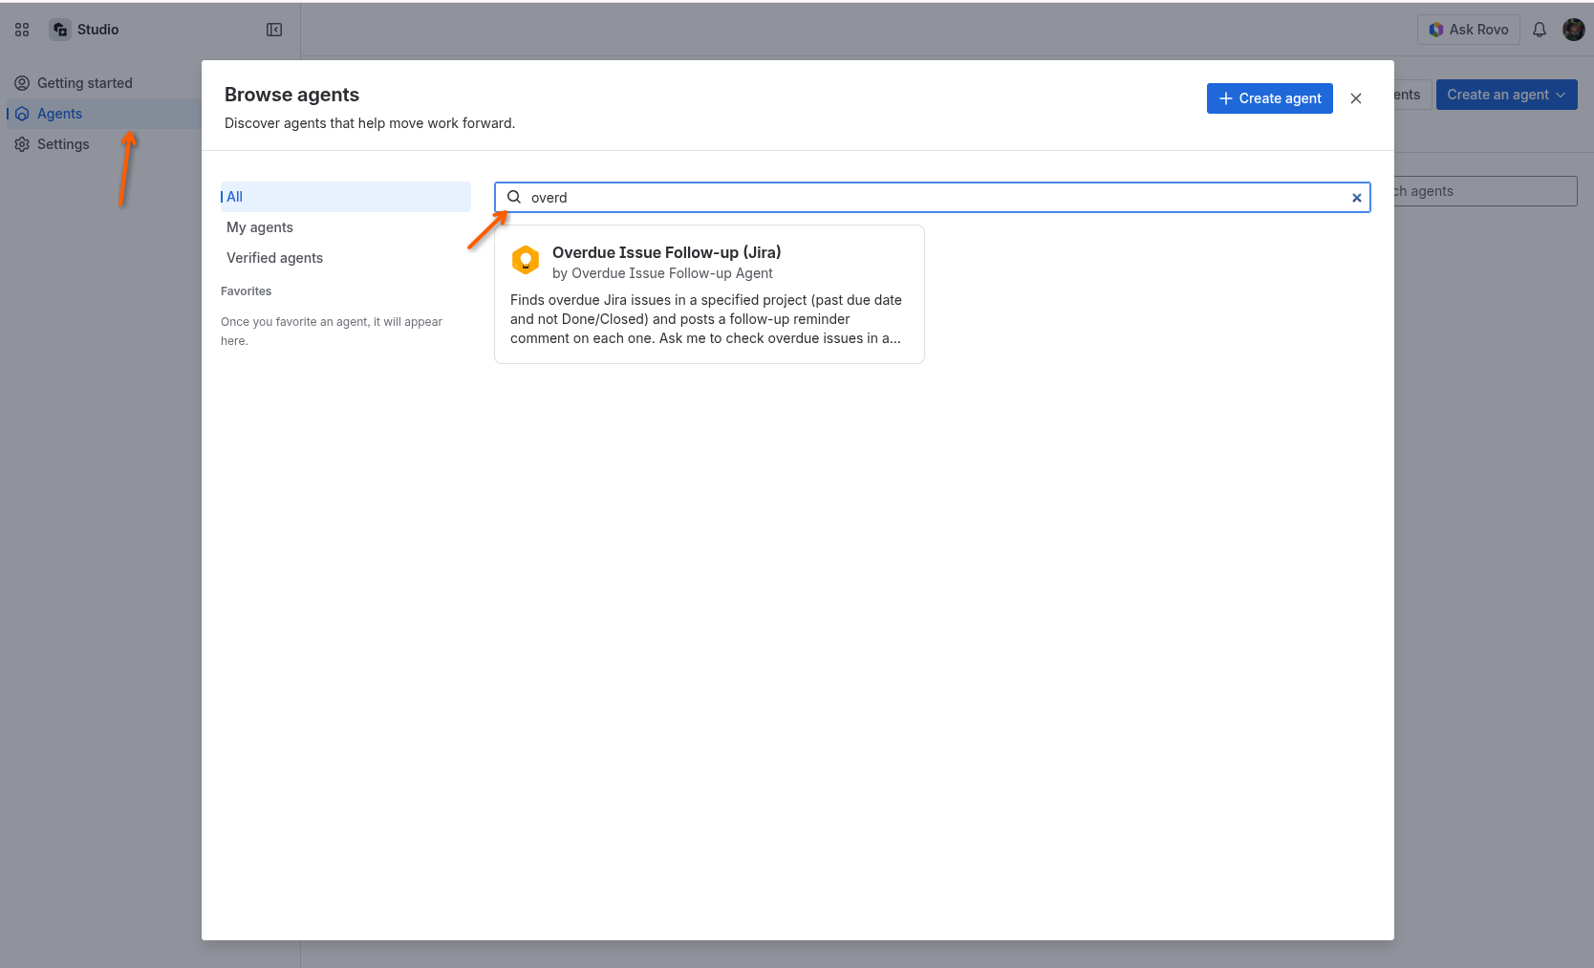Open the app switcher grid icon

click(x=22, y=30)
